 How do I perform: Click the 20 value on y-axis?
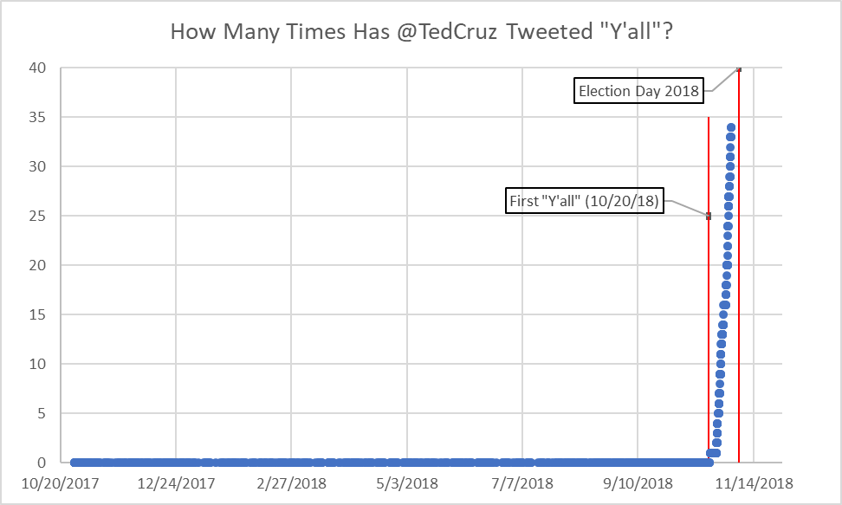pos(37,265)
